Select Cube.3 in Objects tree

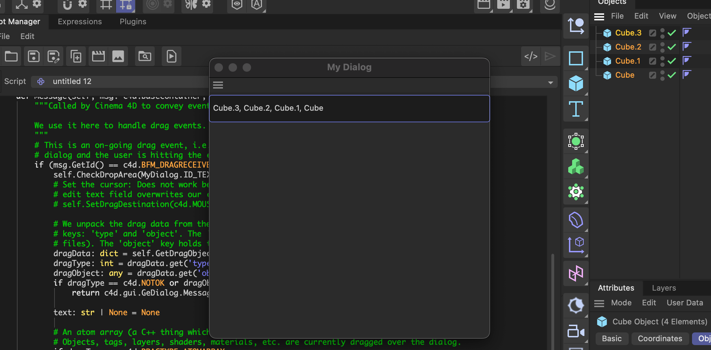click(x=628, y=33)
